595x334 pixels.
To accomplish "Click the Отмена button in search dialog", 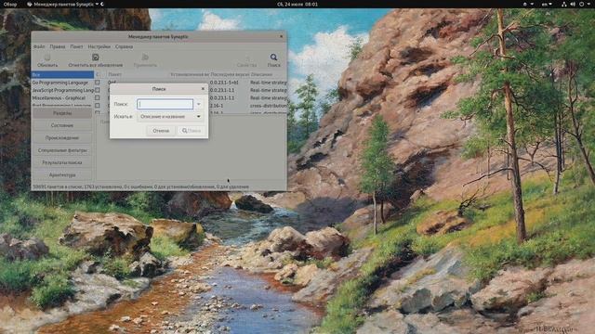I will (161, 131).
